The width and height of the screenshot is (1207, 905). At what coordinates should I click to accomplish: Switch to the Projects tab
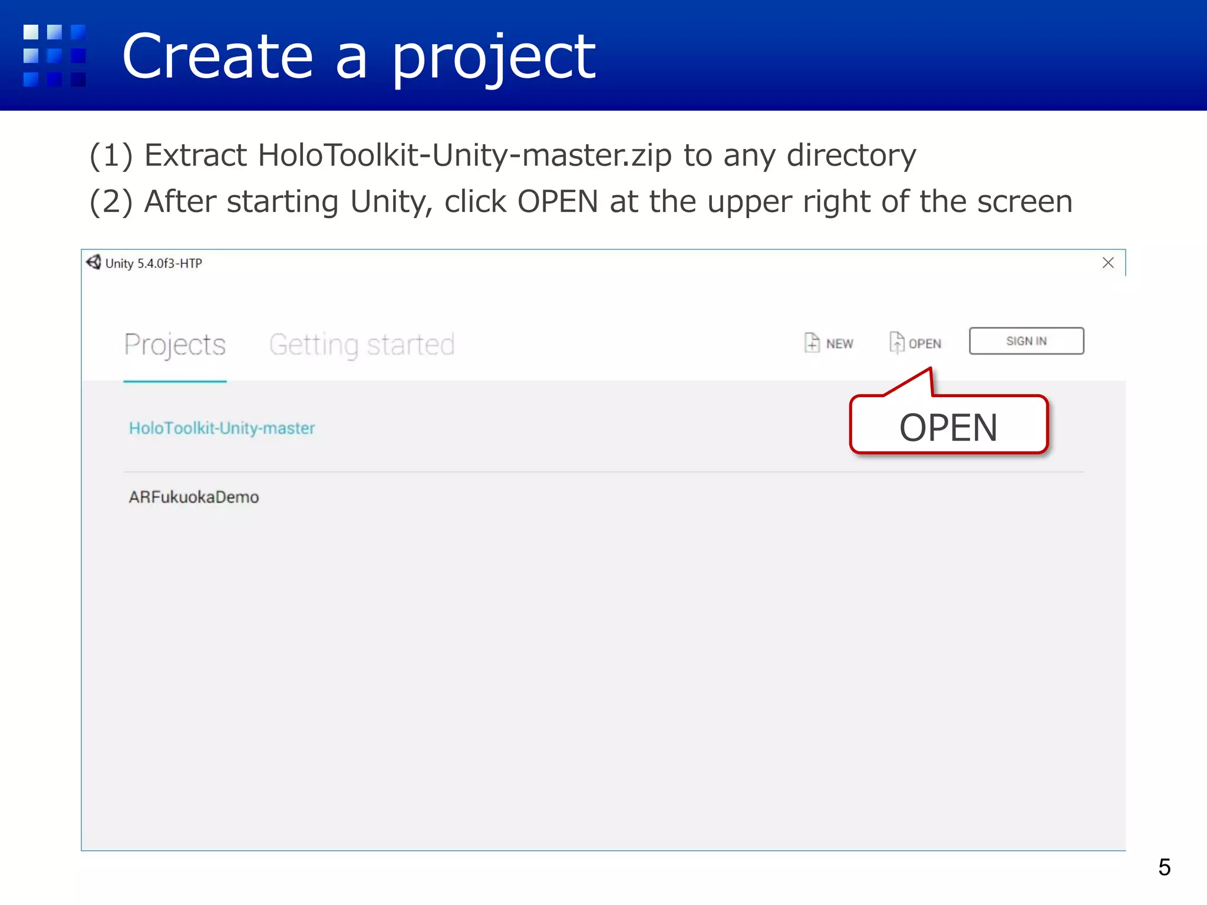(175, 345)
